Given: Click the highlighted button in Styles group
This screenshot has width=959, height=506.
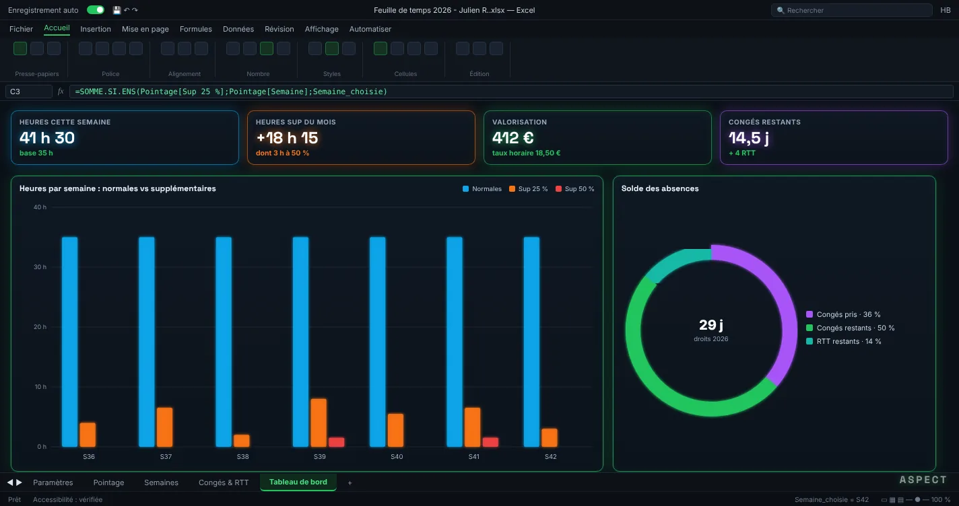Looking at the screenshot, I should (332, 48).
